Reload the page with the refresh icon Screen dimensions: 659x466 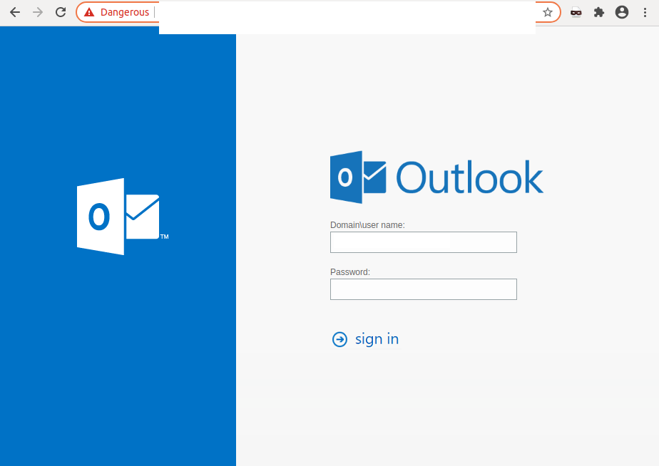(x=60, y=12)
